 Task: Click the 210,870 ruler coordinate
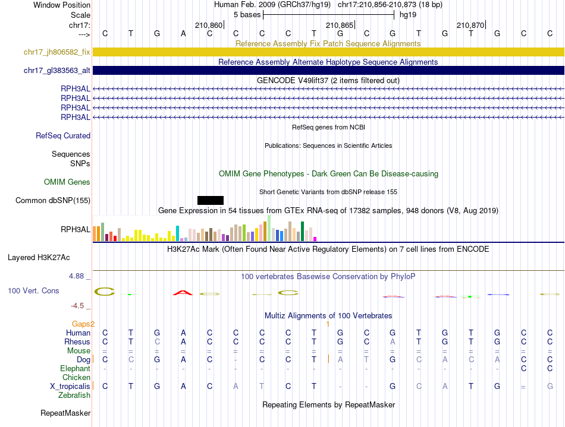click(470, 25)
